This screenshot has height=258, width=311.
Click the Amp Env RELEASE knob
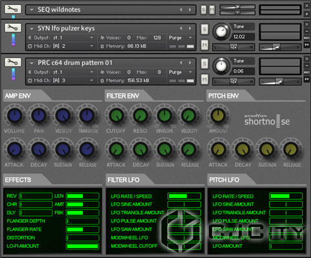87,149
